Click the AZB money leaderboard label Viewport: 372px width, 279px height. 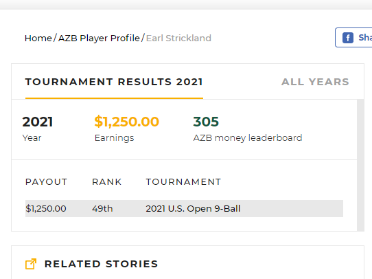(x=248, y=138)
